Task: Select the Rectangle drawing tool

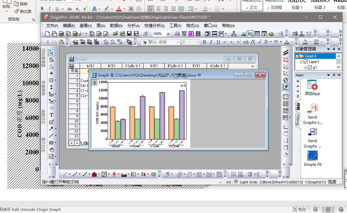Action: [51, 143]
